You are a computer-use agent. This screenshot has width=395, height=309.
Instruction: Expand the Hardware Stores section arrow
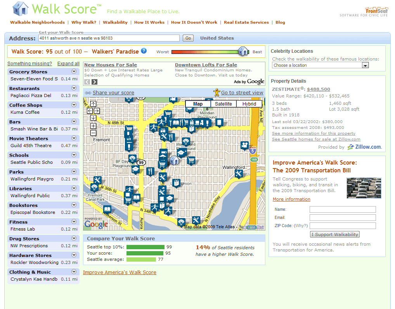(x=74, y=255)
